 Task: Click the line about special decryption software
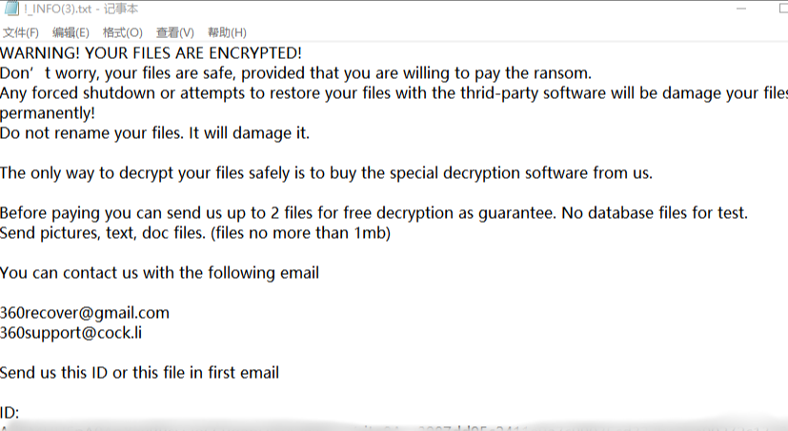tap(326, 173)
